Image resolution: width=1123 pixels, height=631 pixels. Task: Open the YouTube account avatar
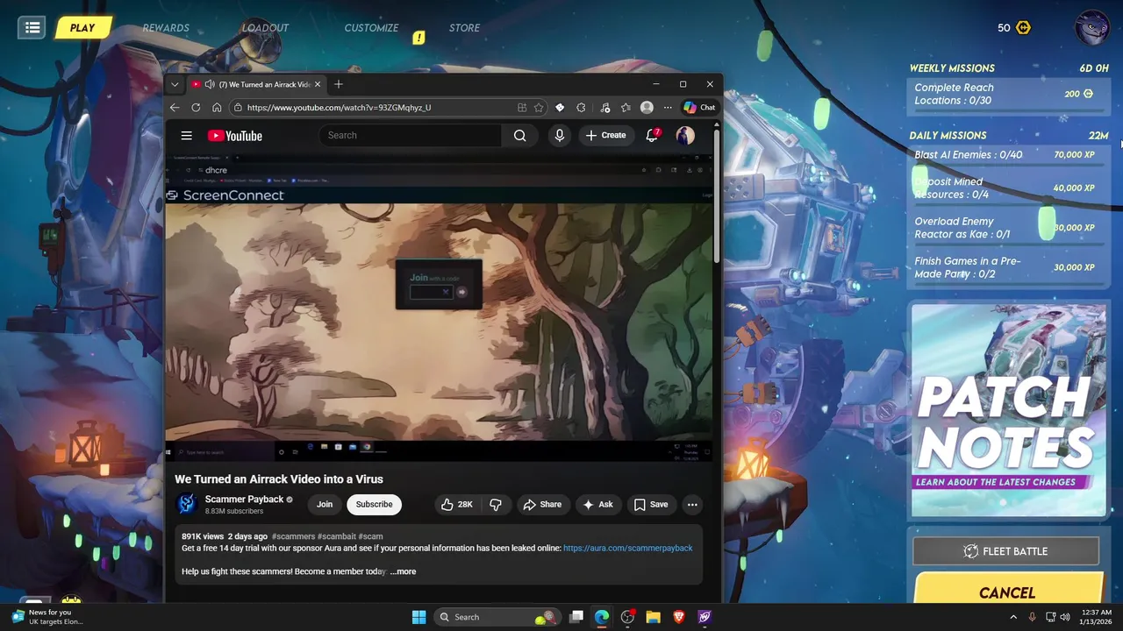(684, 135)
